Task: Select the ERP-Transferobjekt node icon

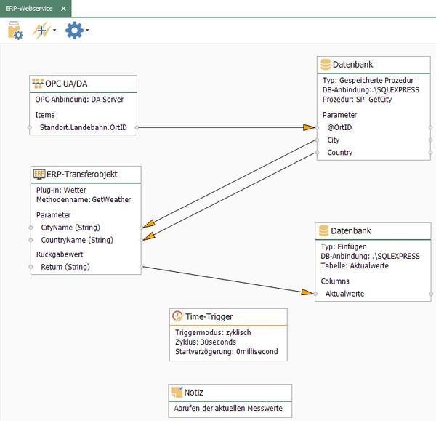Action: pos(39,174)
